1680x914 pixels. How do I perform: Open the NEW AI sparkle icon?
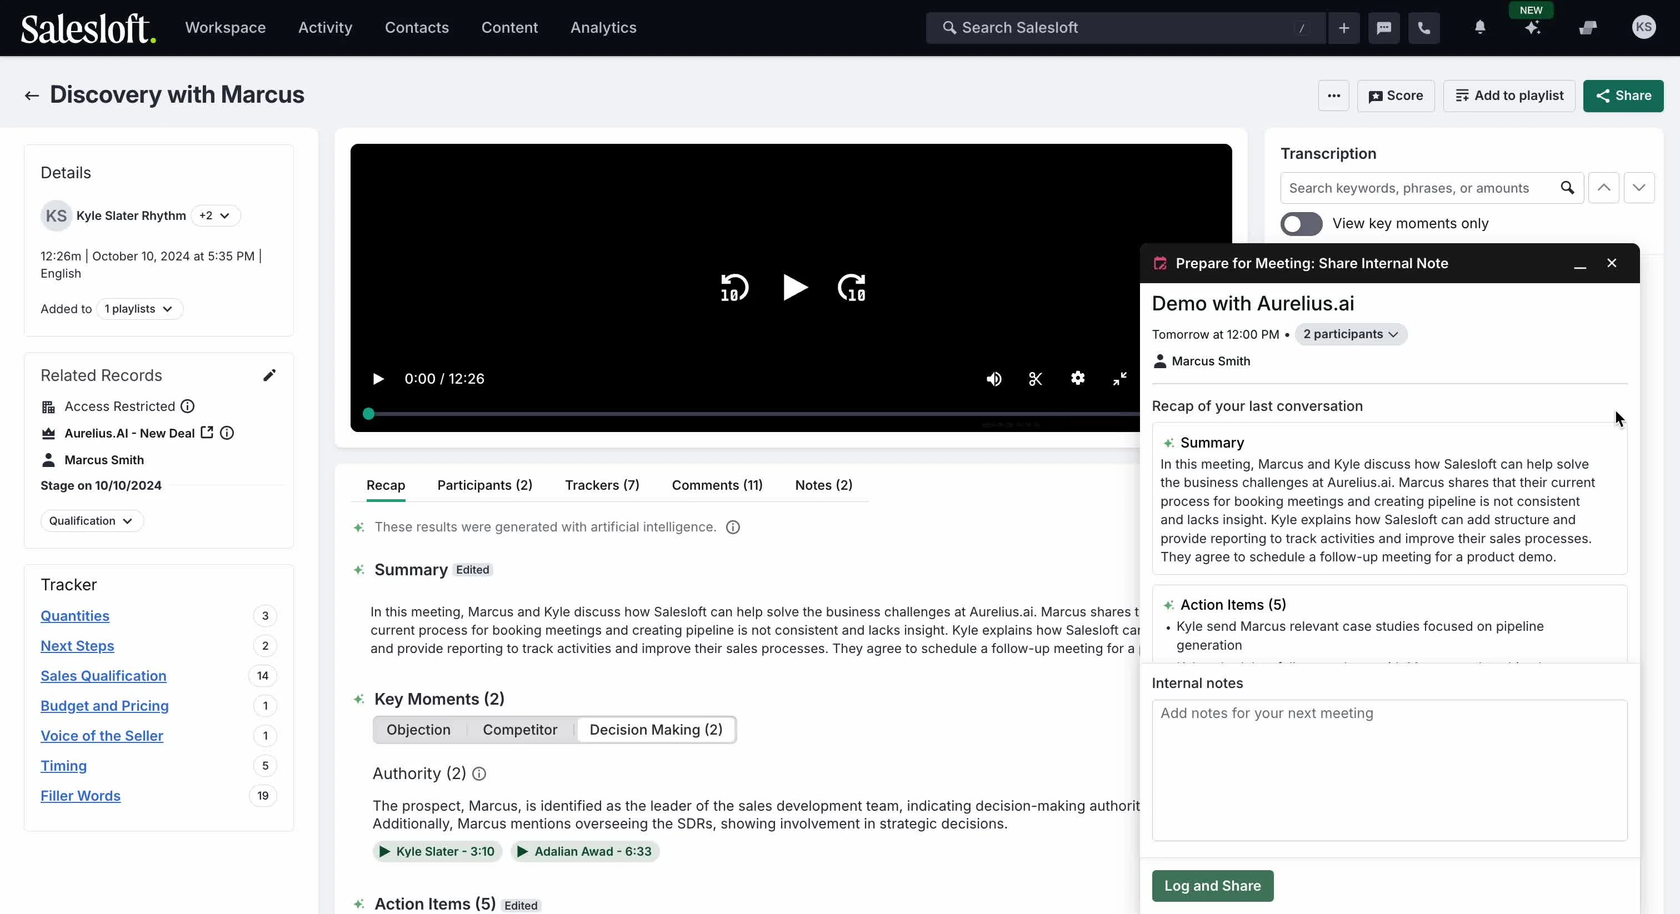coord(1533,27)
